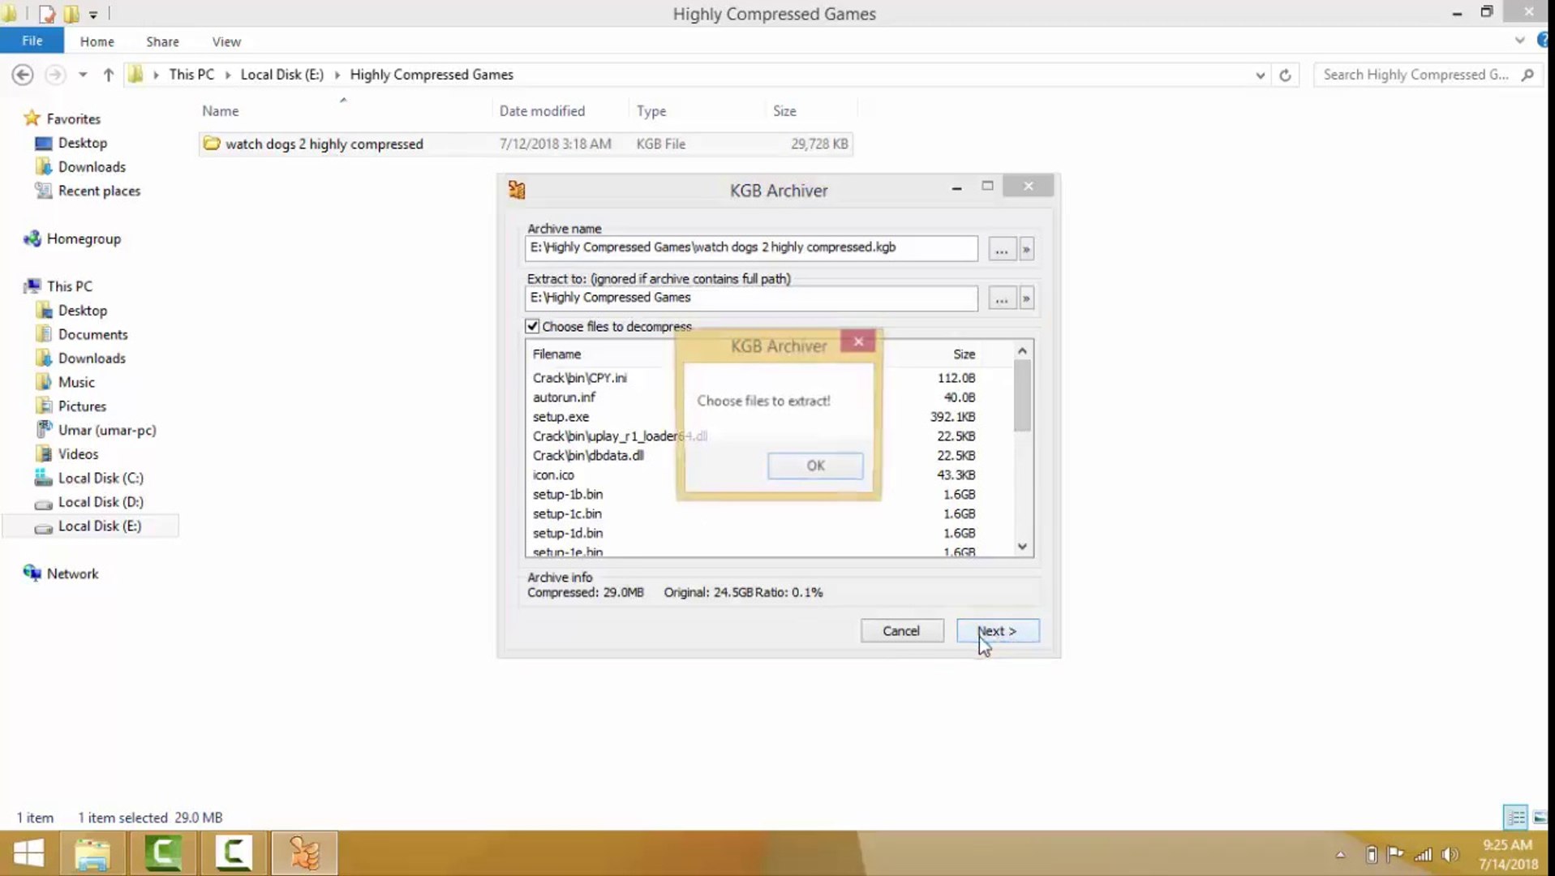Open Extract to history arrow button
The width and height of the screenshot is (1555, 876).
1026,298
